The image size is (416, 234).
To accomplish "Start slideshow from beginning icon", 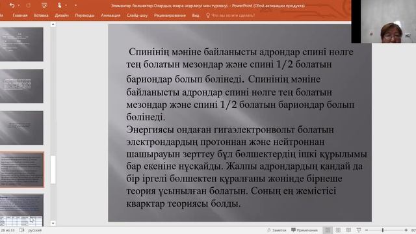I will [44, 5].
